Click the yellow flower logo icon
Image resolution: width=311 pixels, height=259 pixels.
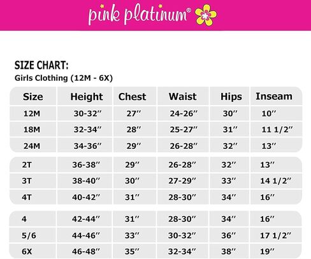(x=206, y=15)
